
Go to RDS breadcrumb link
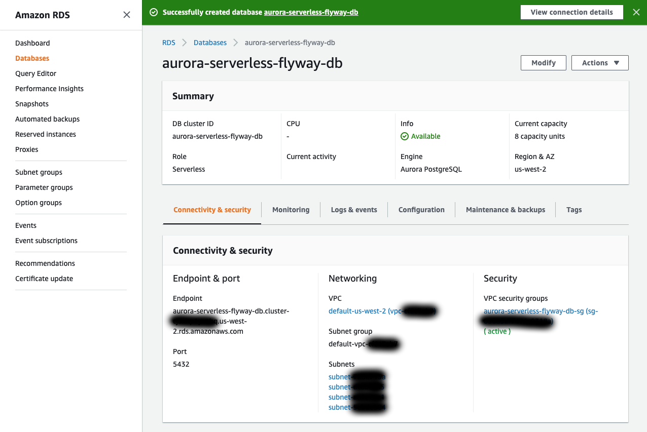(169, 43)
